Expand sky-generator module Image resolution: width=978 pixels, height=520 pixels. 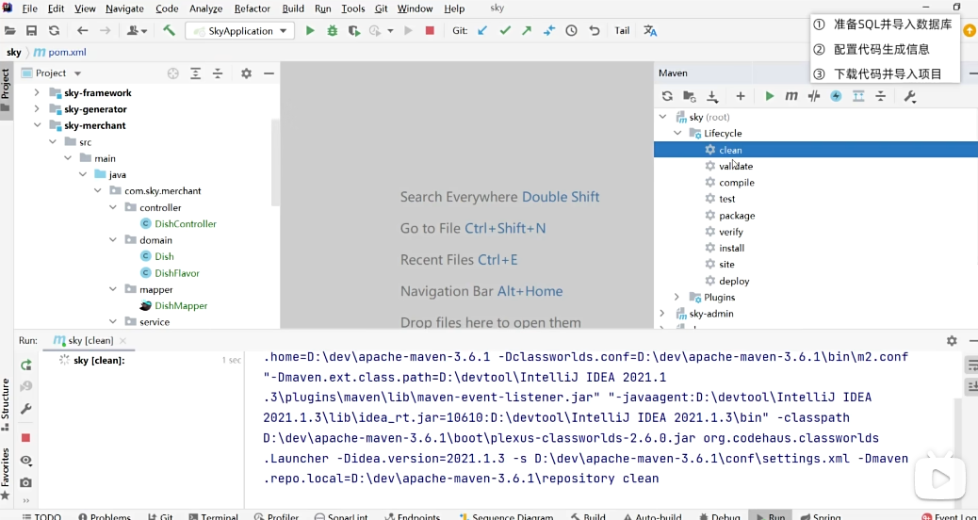[36, 109]
